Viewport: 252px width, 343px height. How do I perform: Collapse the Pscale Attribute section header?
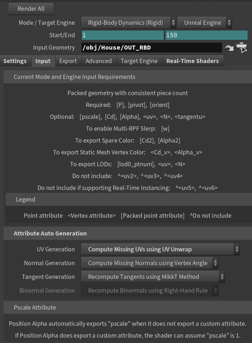tap(128, 307)
